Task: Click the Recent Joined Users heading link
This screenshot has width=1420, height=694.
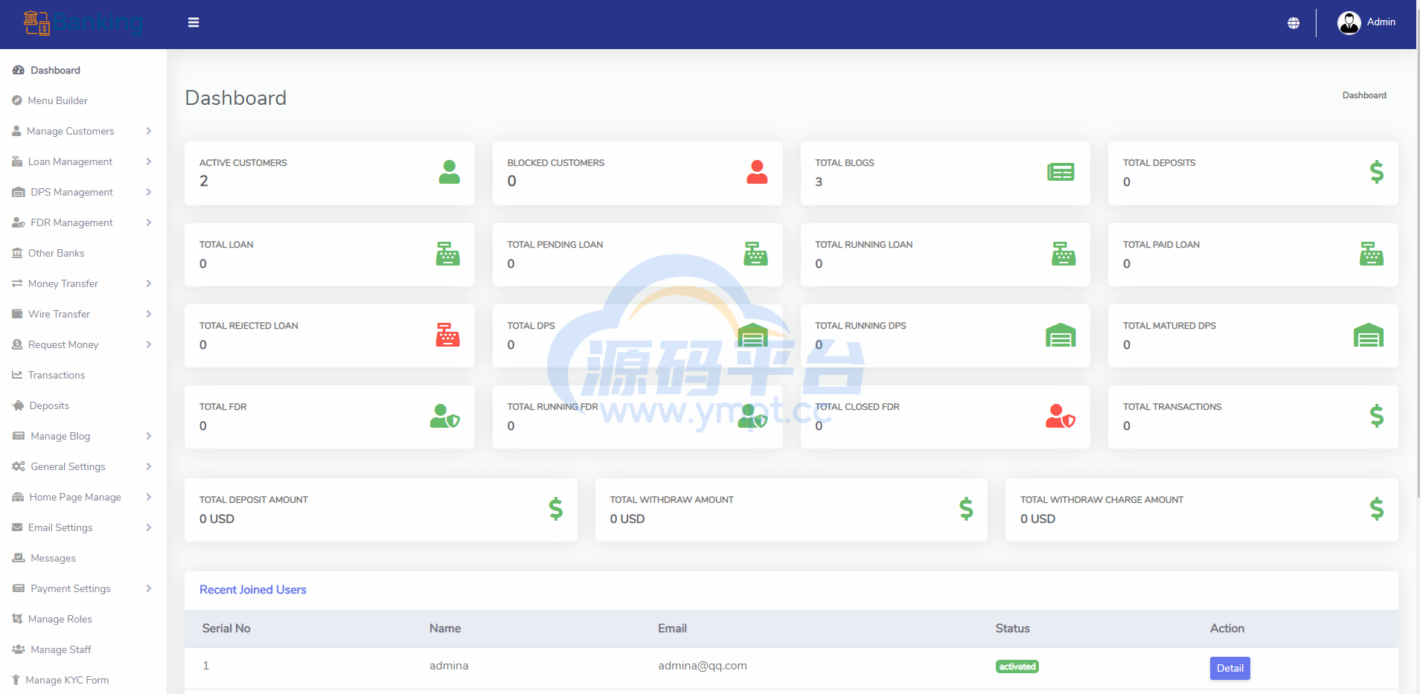Action: (253, 590)
